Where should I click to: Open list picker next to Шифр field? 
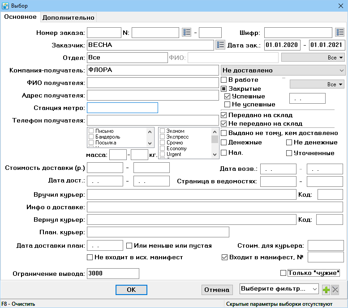point(340,32)
